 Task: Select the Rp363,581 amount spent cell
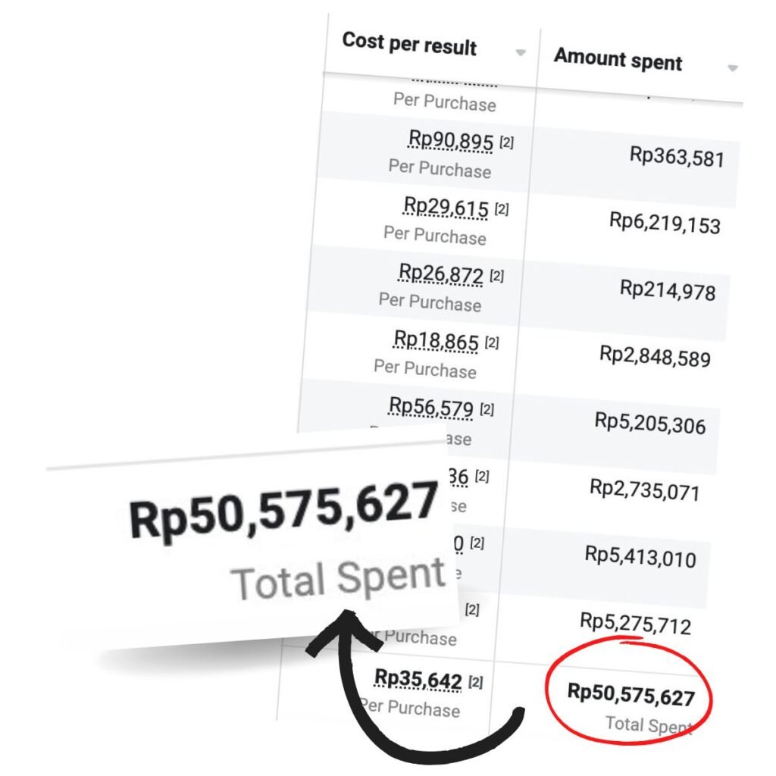click(x=677, y=156)
